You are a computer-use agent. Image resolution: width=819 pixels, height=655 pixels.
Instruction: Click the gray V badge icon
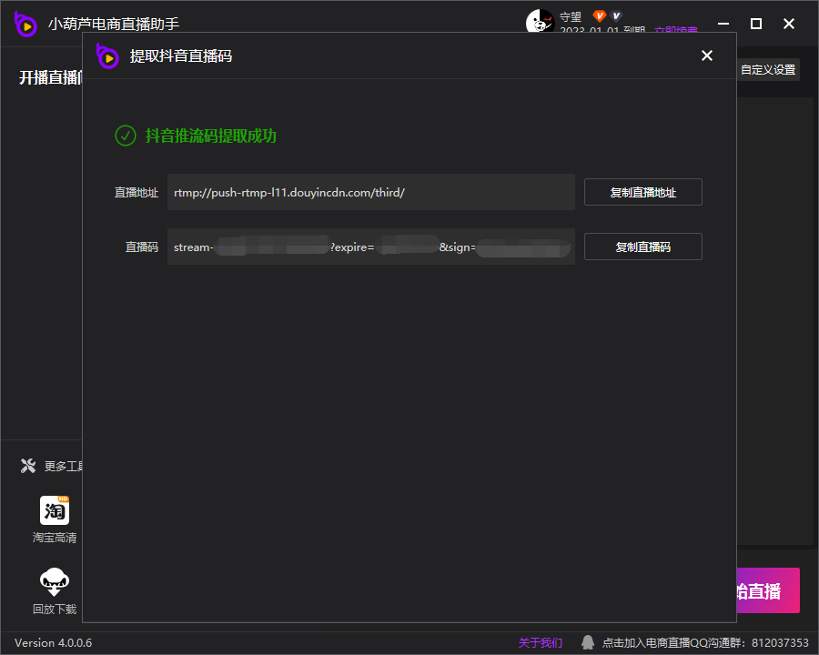[616, 16]
